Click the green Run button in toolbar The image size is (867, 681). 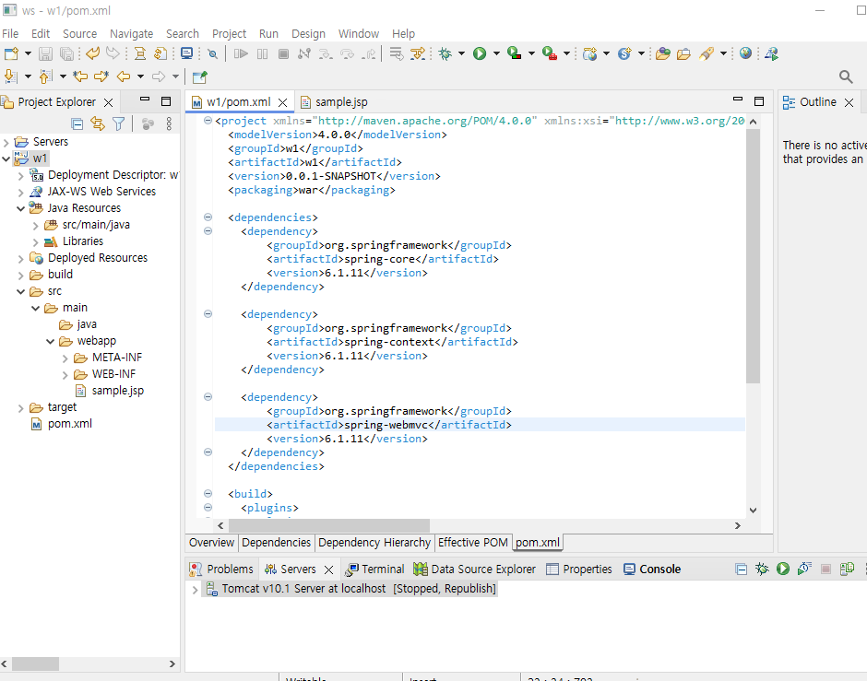click(x=480, y=54)
